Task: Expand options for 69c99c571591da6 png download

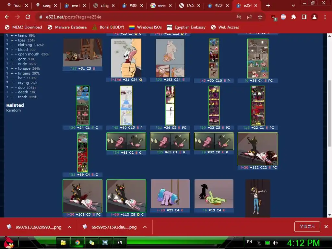Action: click(x=145, y=227)
